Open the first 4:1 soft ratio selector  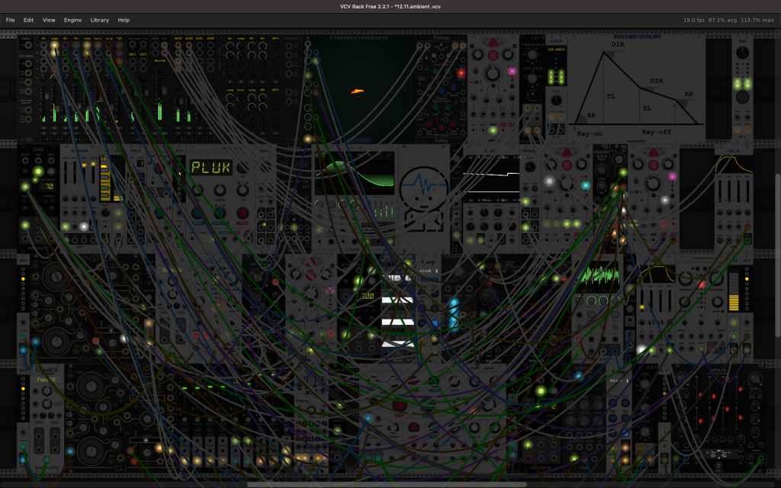pyautogui.click(x=429, y=271)
